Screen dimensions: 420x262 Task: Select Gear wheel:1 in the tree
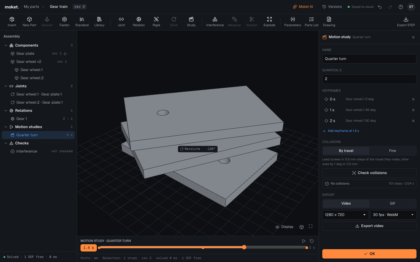pos(38,70)
